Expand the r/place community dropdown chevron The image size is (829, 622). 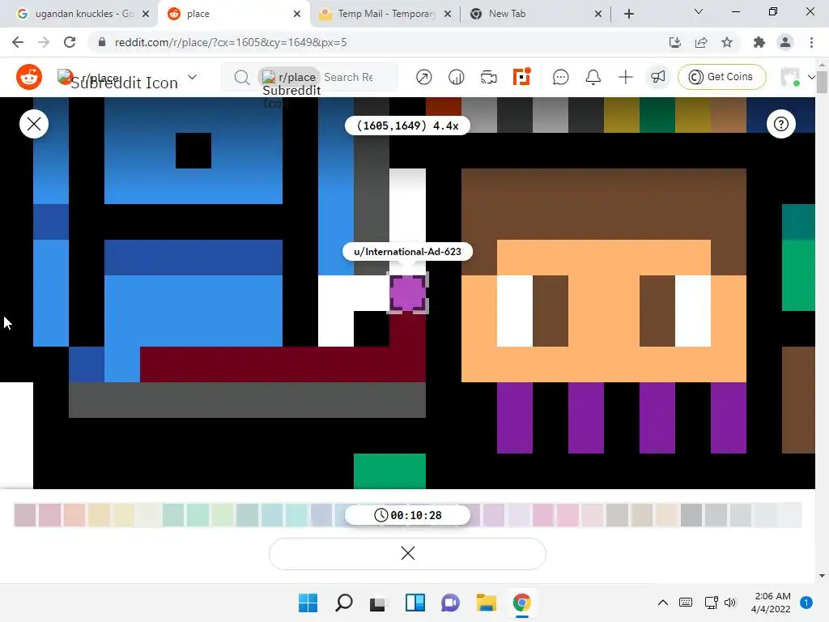(193, 77)
